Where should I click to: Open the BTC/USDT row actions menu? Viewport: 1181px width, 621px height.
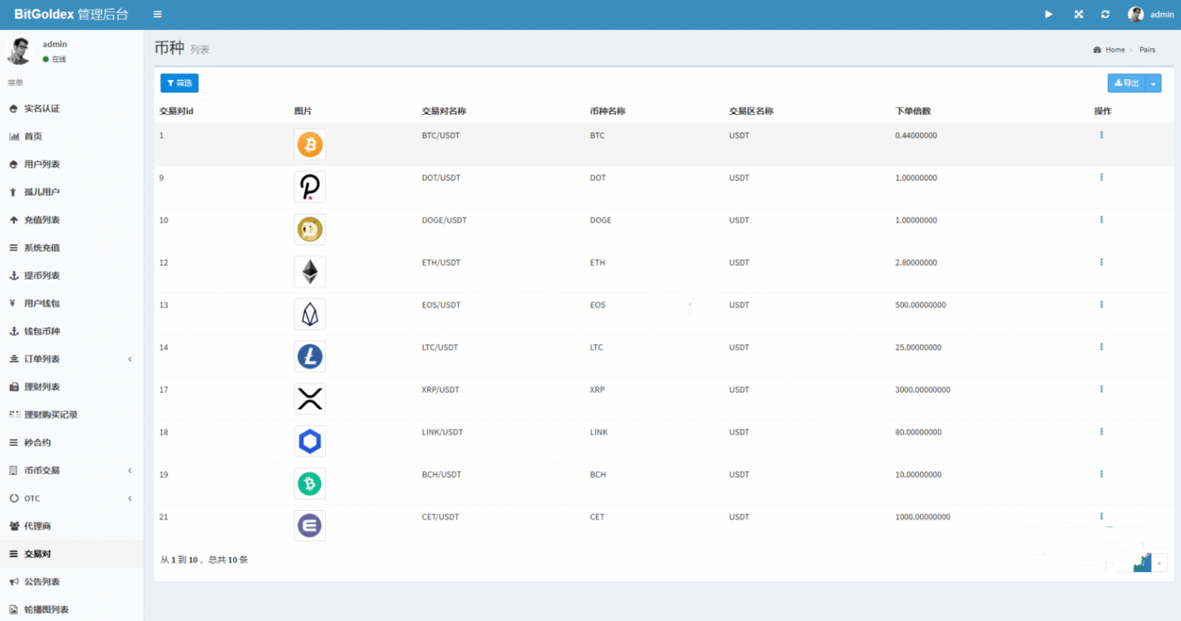[x=1101, y=135]
